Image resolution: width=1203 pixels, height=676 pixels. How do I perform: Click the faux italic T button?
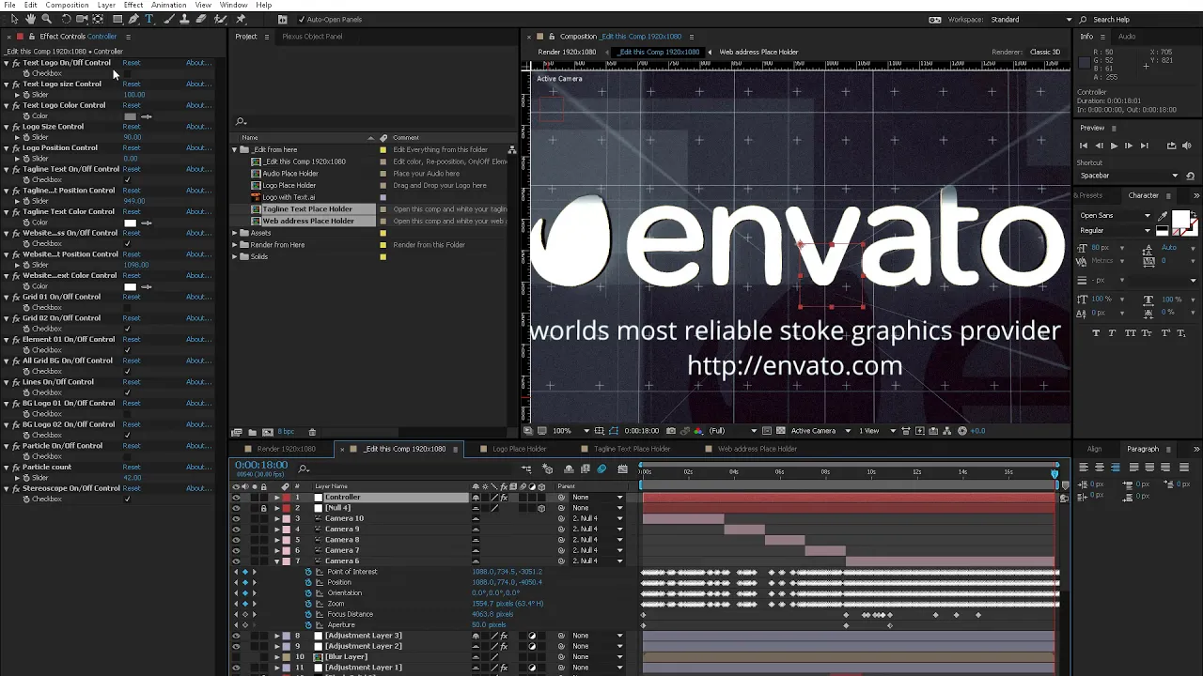pyautogui.click(x=1112, y=332)
